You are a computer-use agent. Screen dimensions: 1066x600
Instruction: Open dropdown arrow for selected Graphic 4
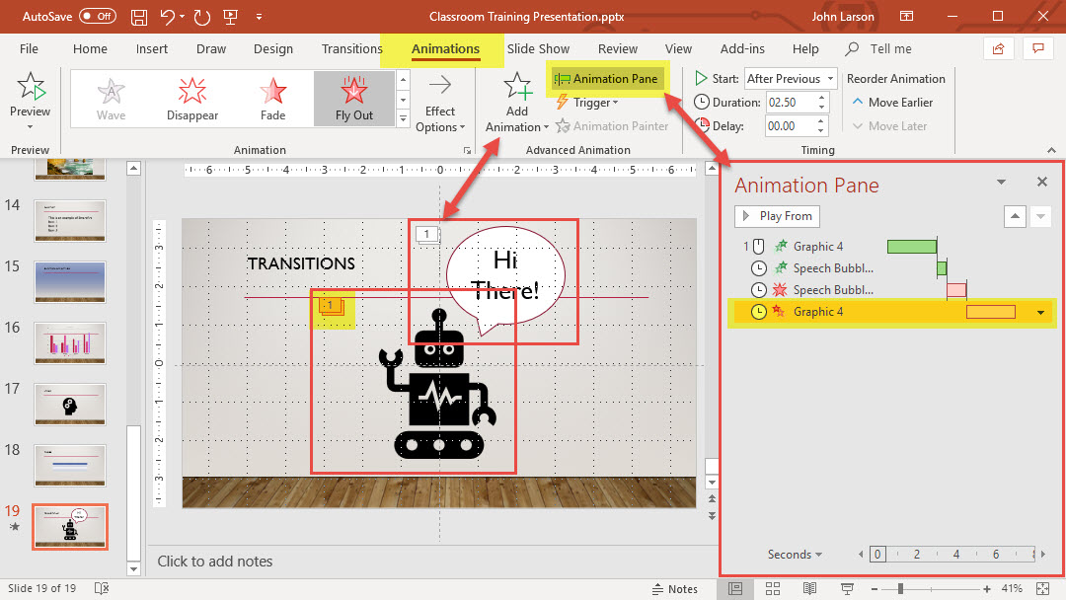1040,313
